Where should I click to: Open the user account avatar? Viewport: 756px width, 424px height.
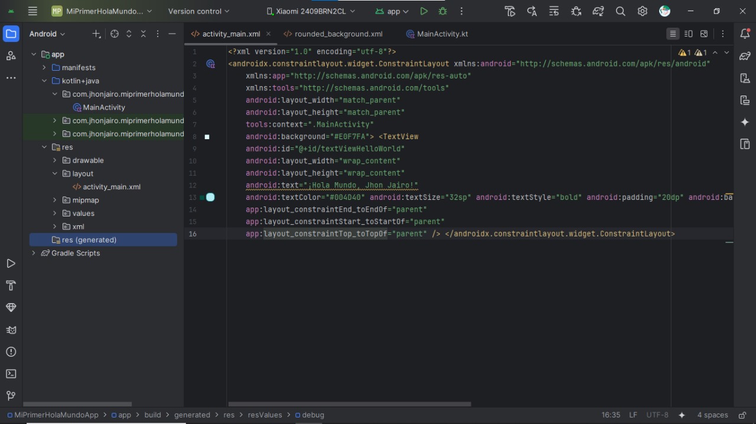click(x=664, y=11)
